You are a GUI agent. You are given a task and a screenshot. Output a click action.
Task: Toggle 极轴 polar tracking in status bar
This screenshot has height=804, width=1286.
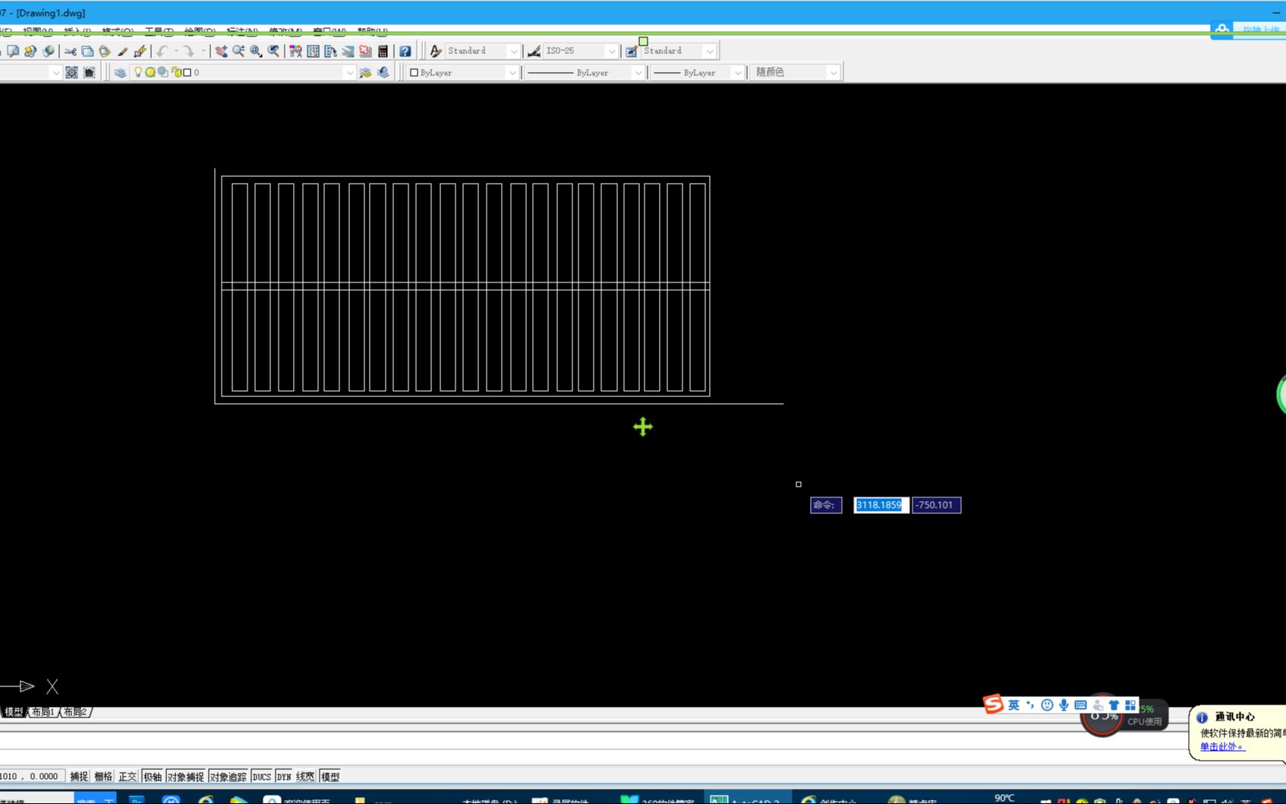click(152, 776)
